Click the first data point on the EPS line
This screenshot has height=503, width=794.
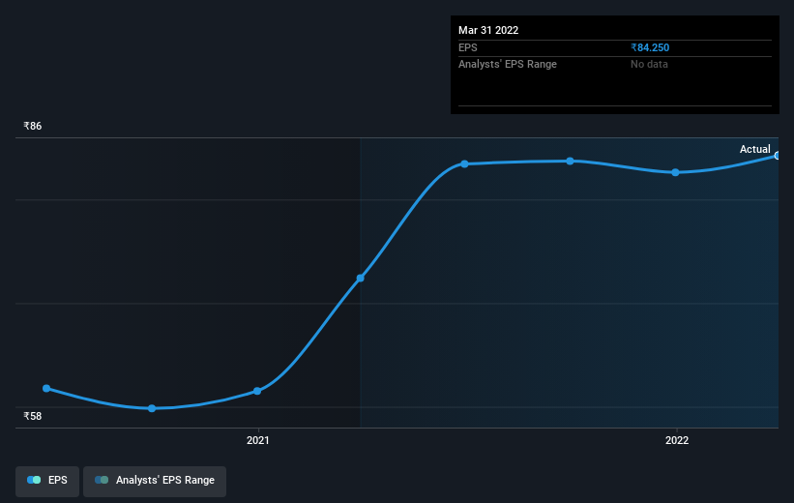pyautogui.click(x=46, y=389)
